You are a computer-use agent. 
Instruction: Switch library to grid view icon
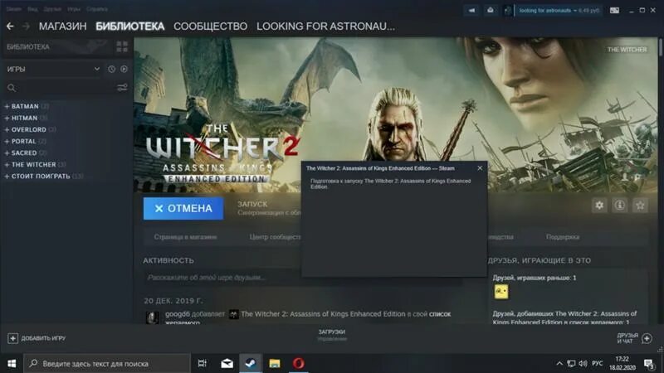coord(122,46)
